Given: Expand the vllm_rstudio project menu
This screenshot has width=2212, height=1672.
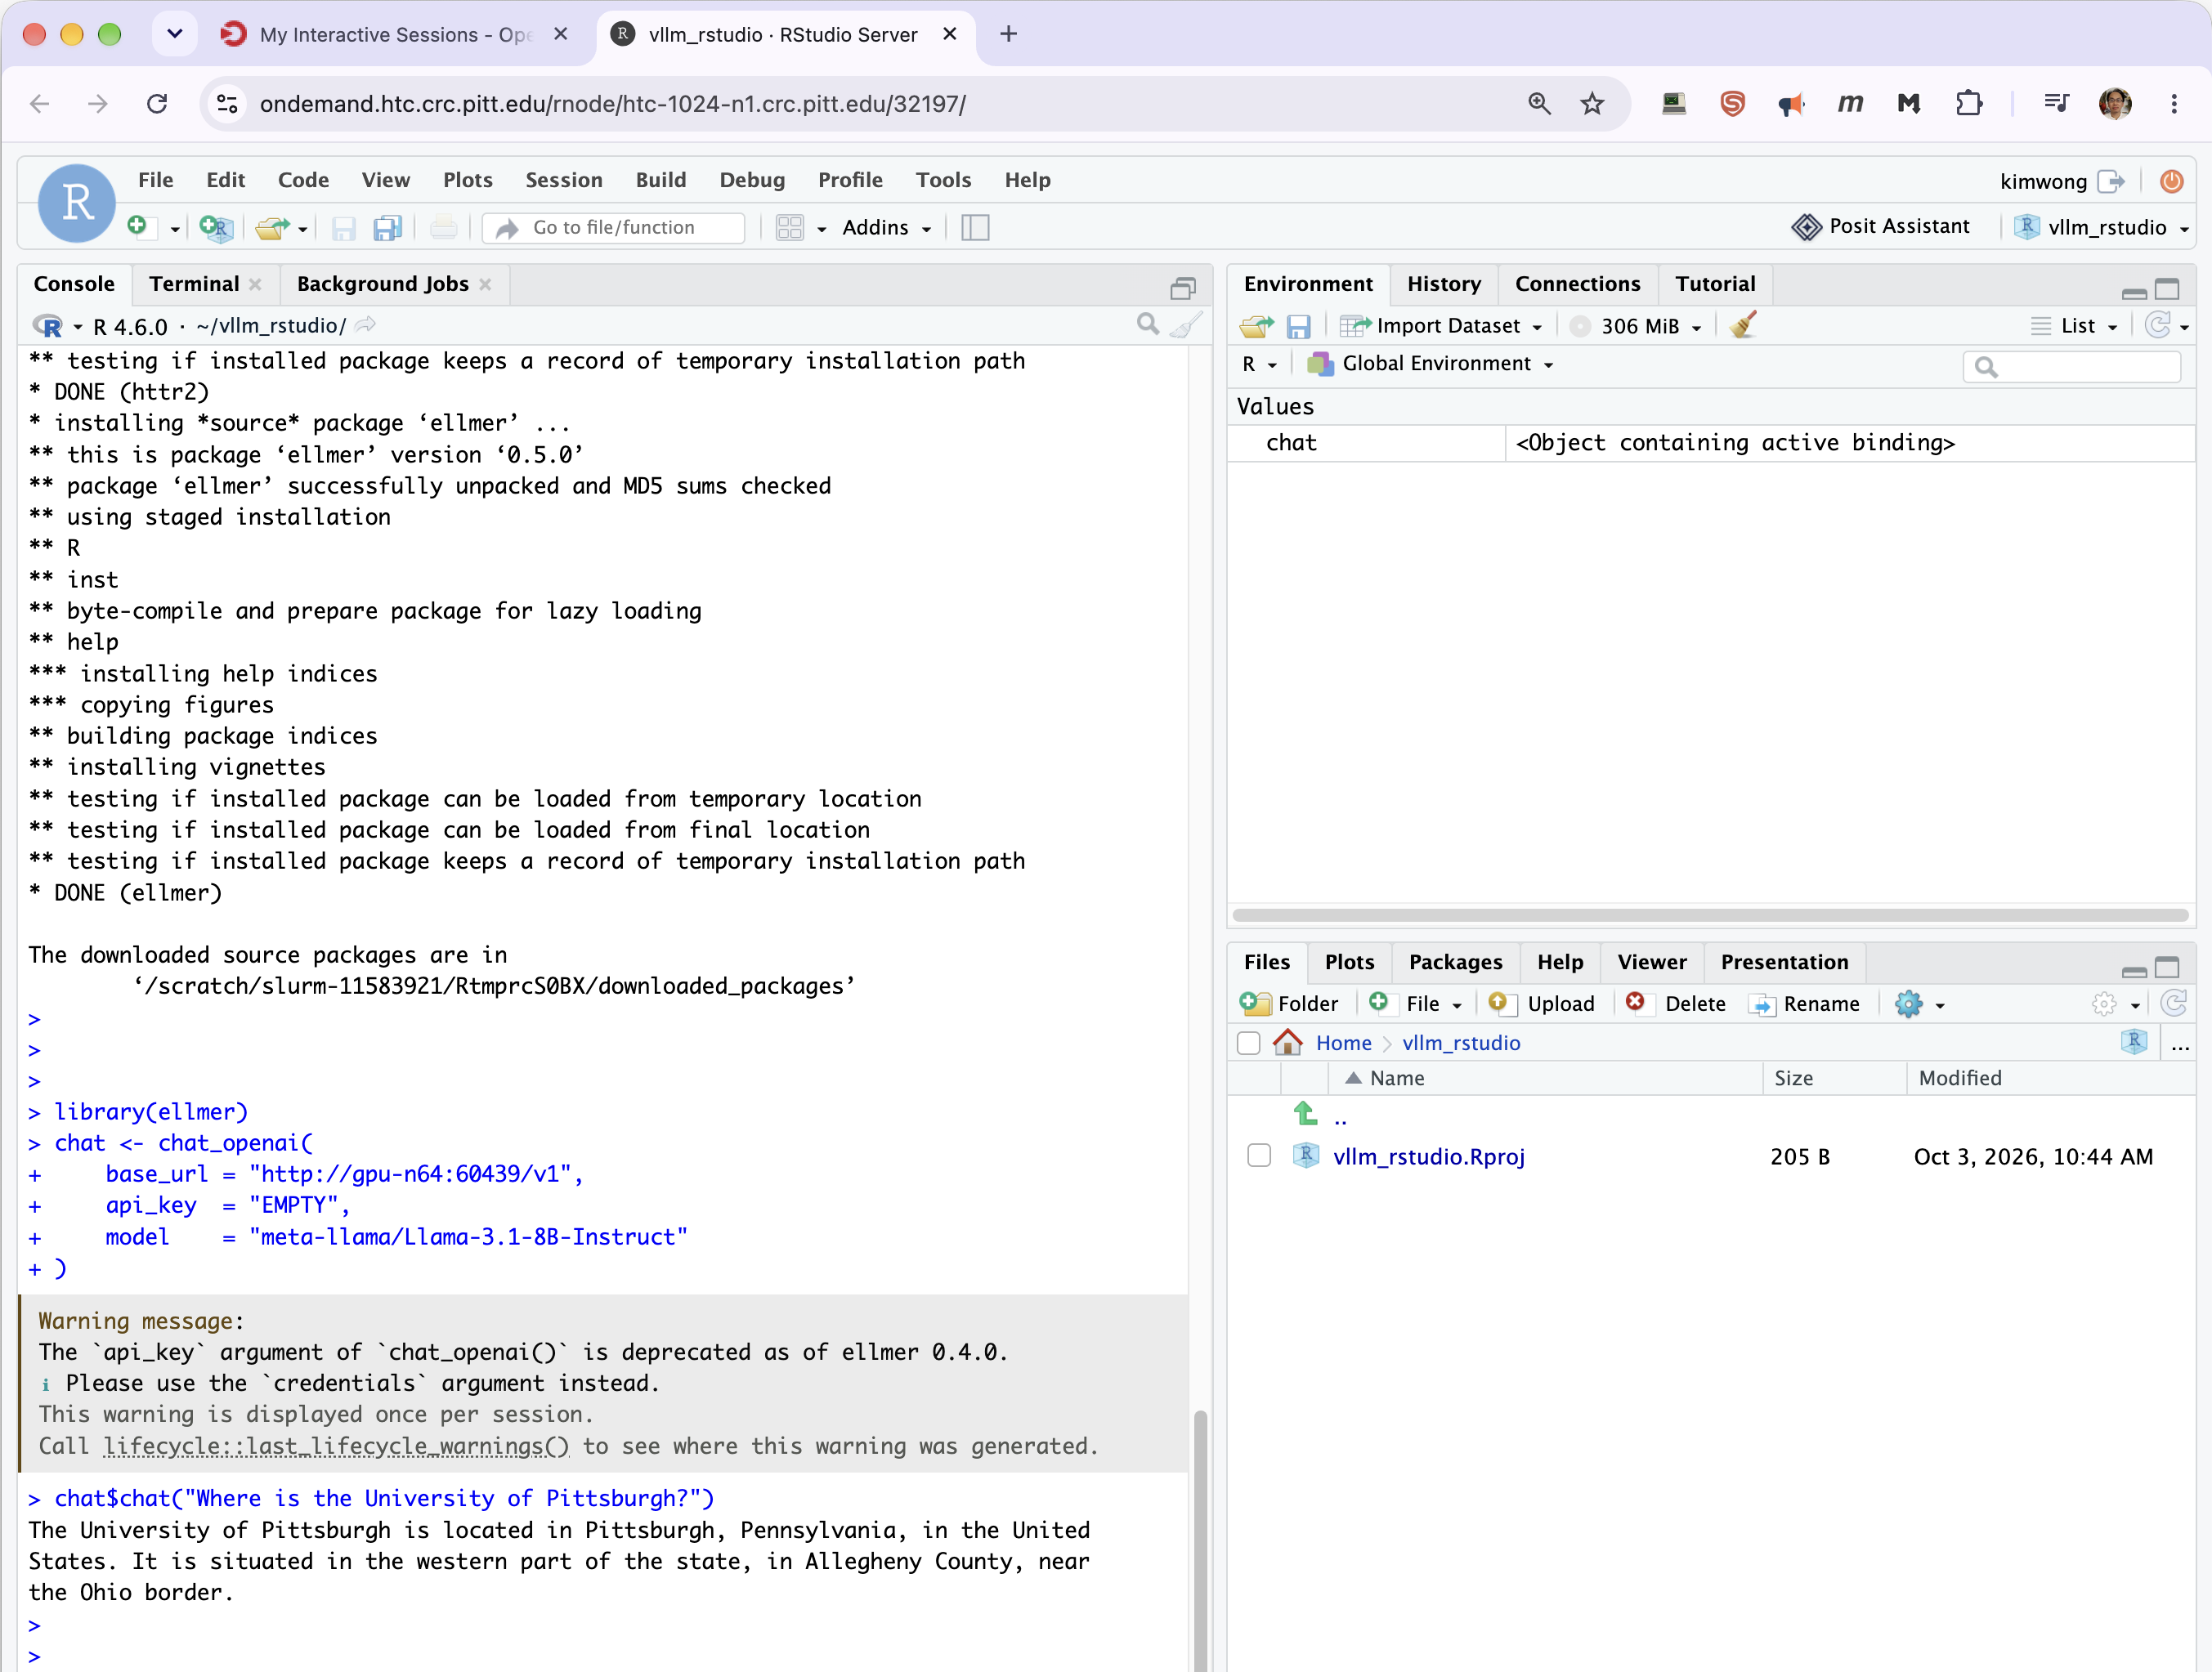Looking at the screenshot, I should tap(2103, 227).
